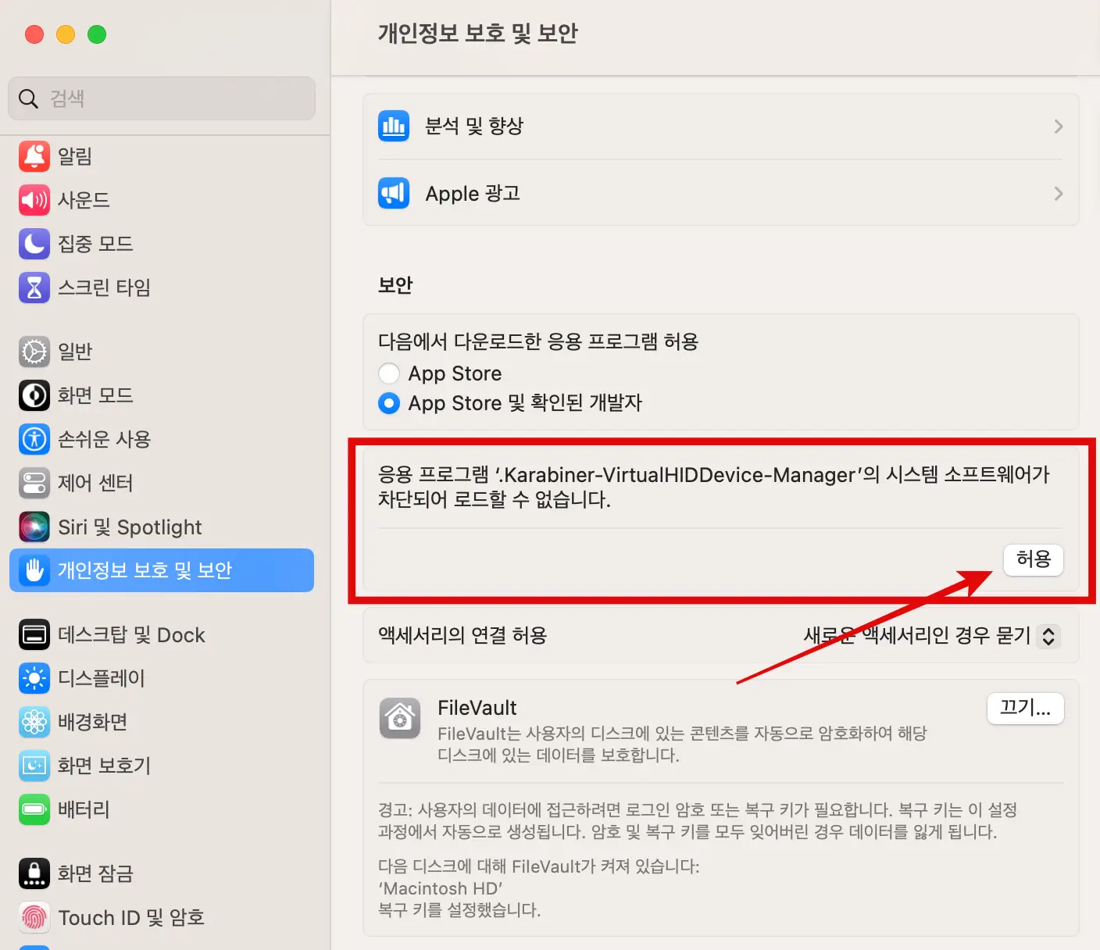
Task: Open Touch ID 및 암호 settings
Action: [x=131, y=917]
